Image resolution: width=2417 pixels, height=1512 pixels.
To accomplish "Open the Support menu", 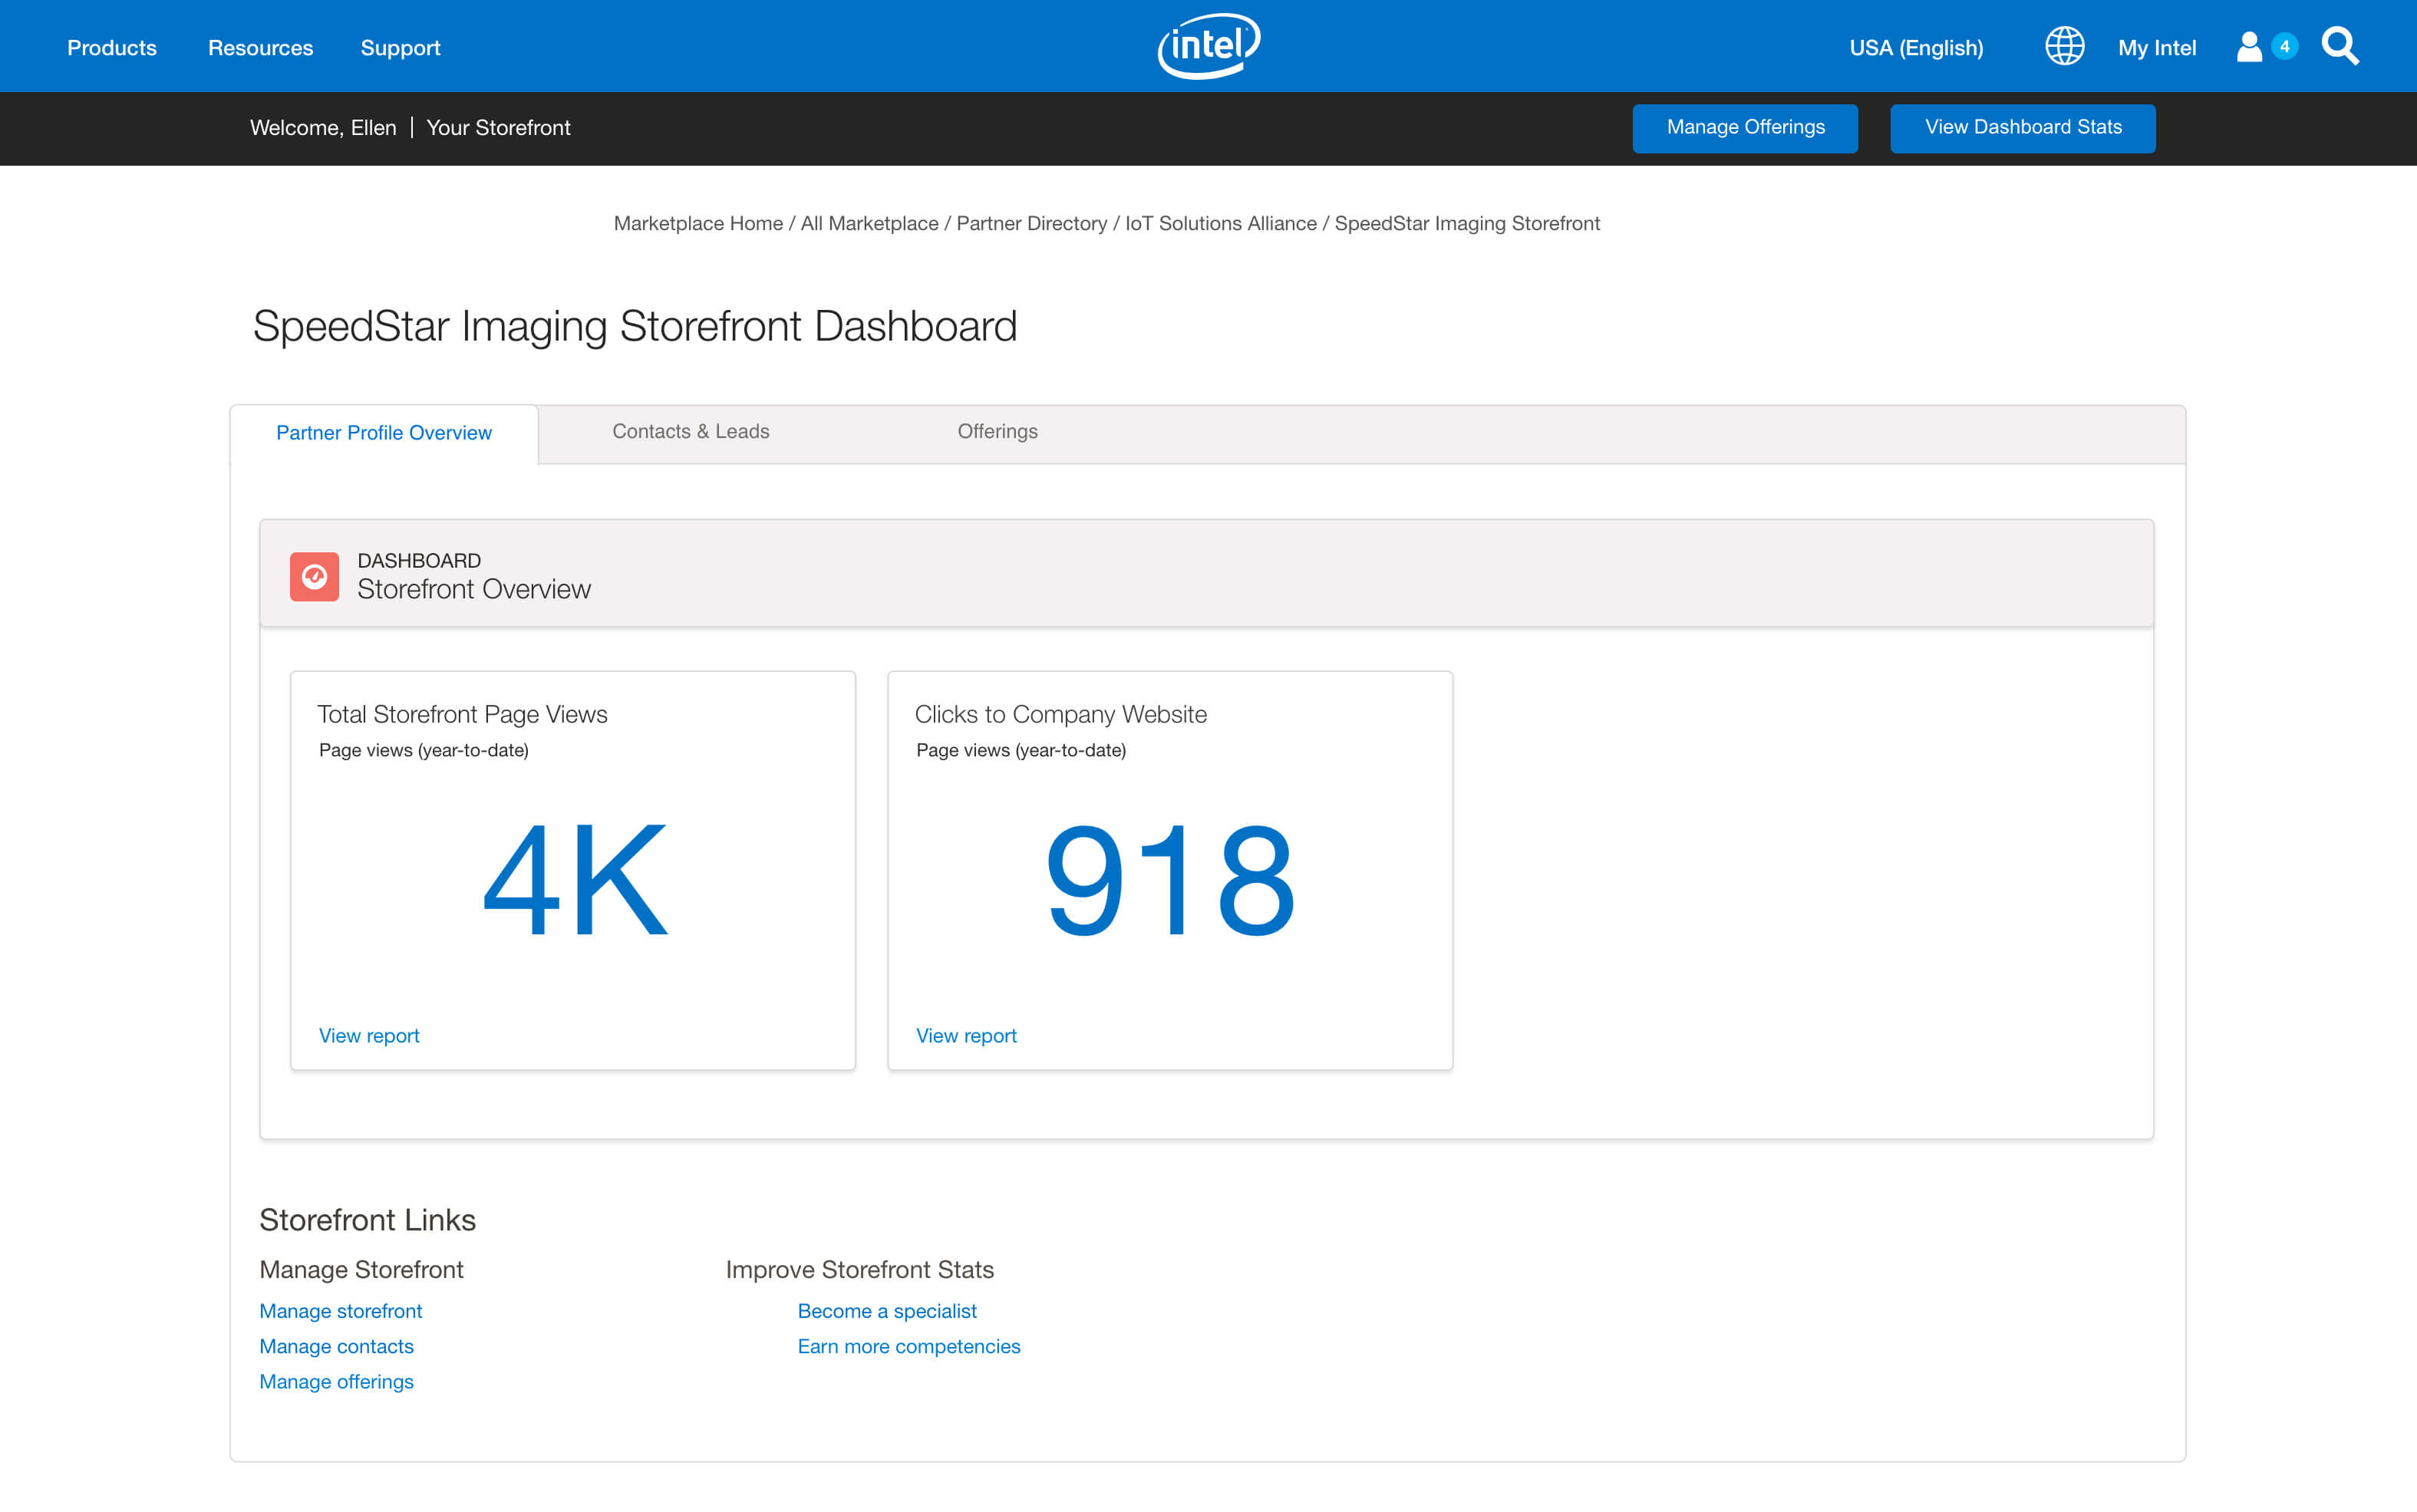I will 400,48.
